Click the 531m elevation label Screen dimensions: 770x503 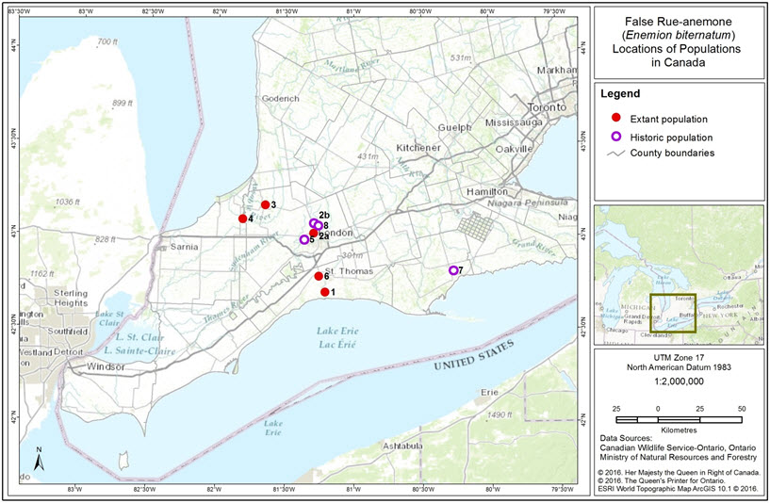[461, 57]
